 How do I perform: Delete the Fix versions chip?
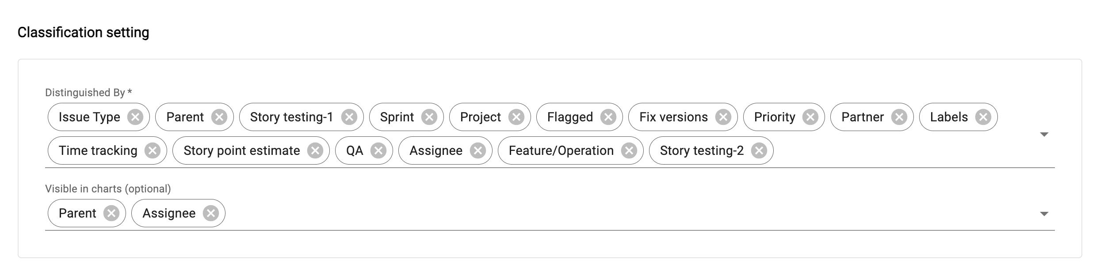[723, 117]
